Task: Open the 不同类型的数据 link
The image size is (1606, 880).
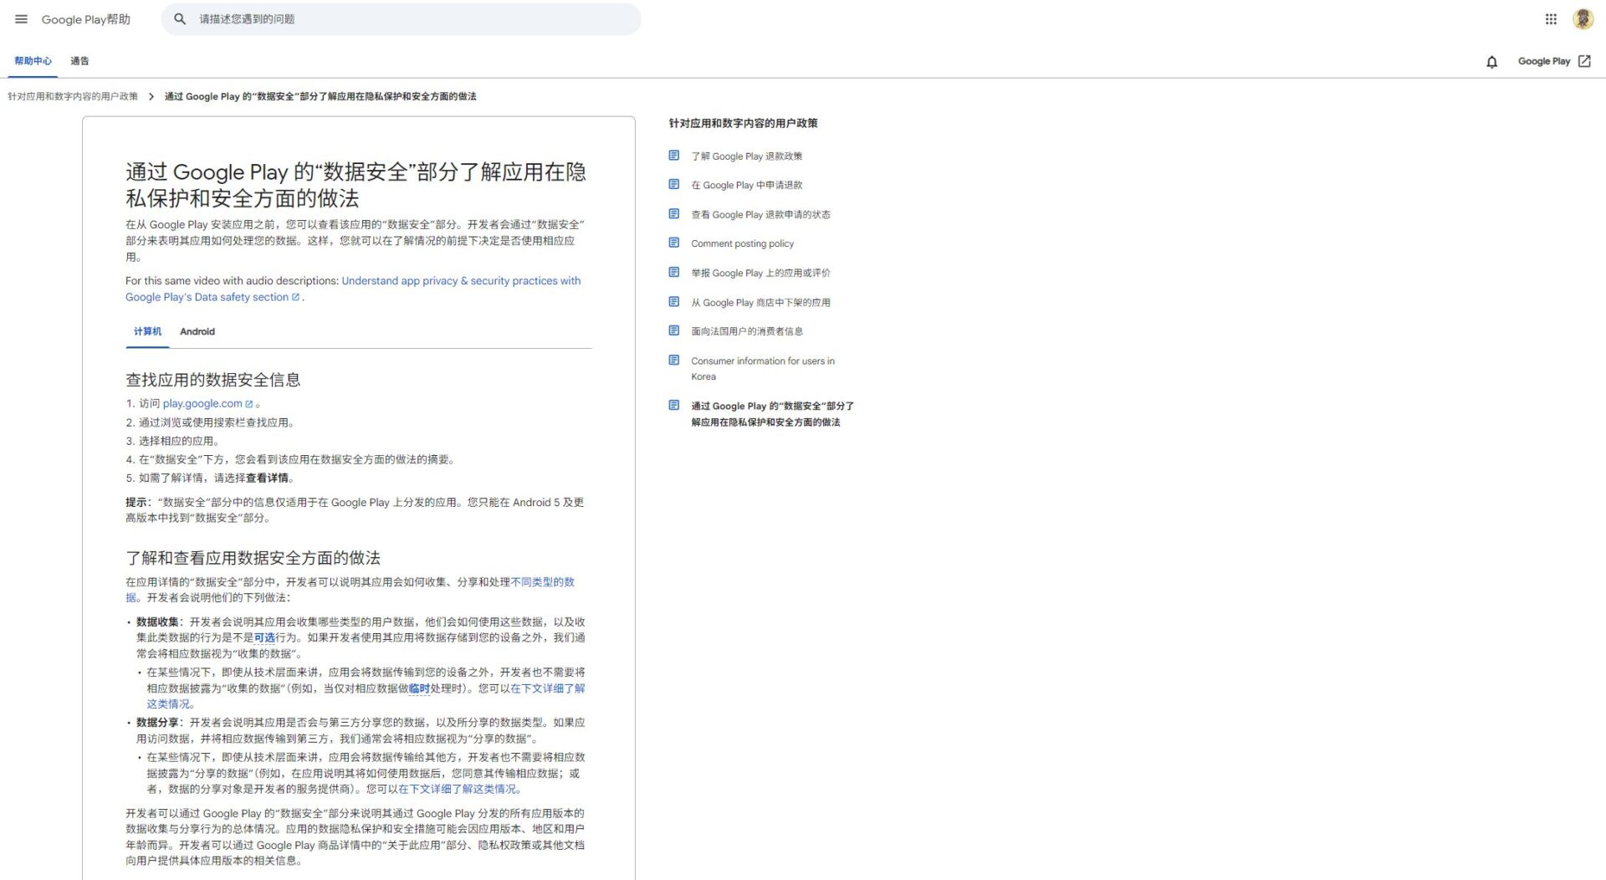Action: coord(350,590)
